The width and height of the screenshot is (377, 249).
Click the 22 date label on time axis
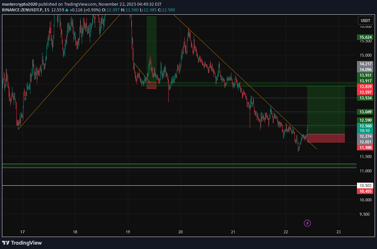pyautogui.click(x=286, y=232)
